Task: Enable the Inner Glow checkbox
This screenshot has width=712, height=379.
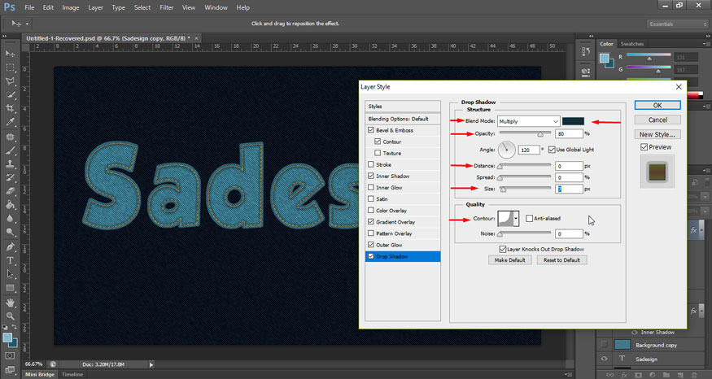Action: (x=371, y=187)
